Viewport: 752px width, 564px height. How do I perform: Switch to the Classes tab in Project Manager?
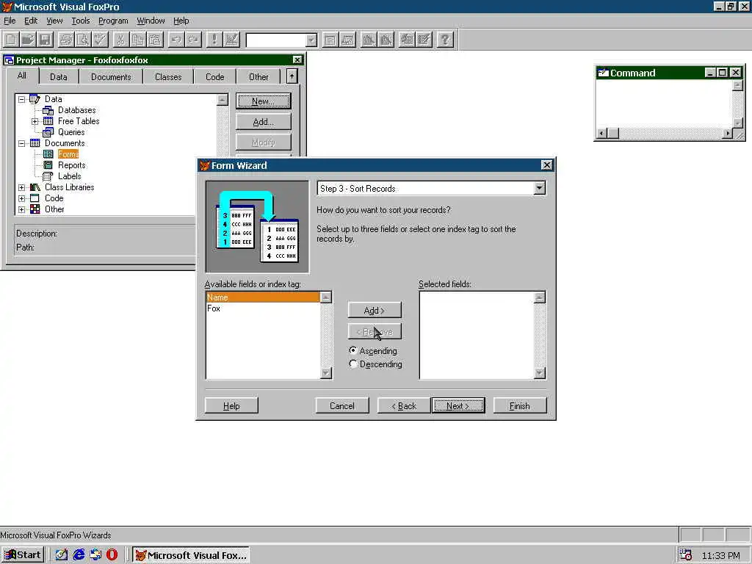(168, 76)
